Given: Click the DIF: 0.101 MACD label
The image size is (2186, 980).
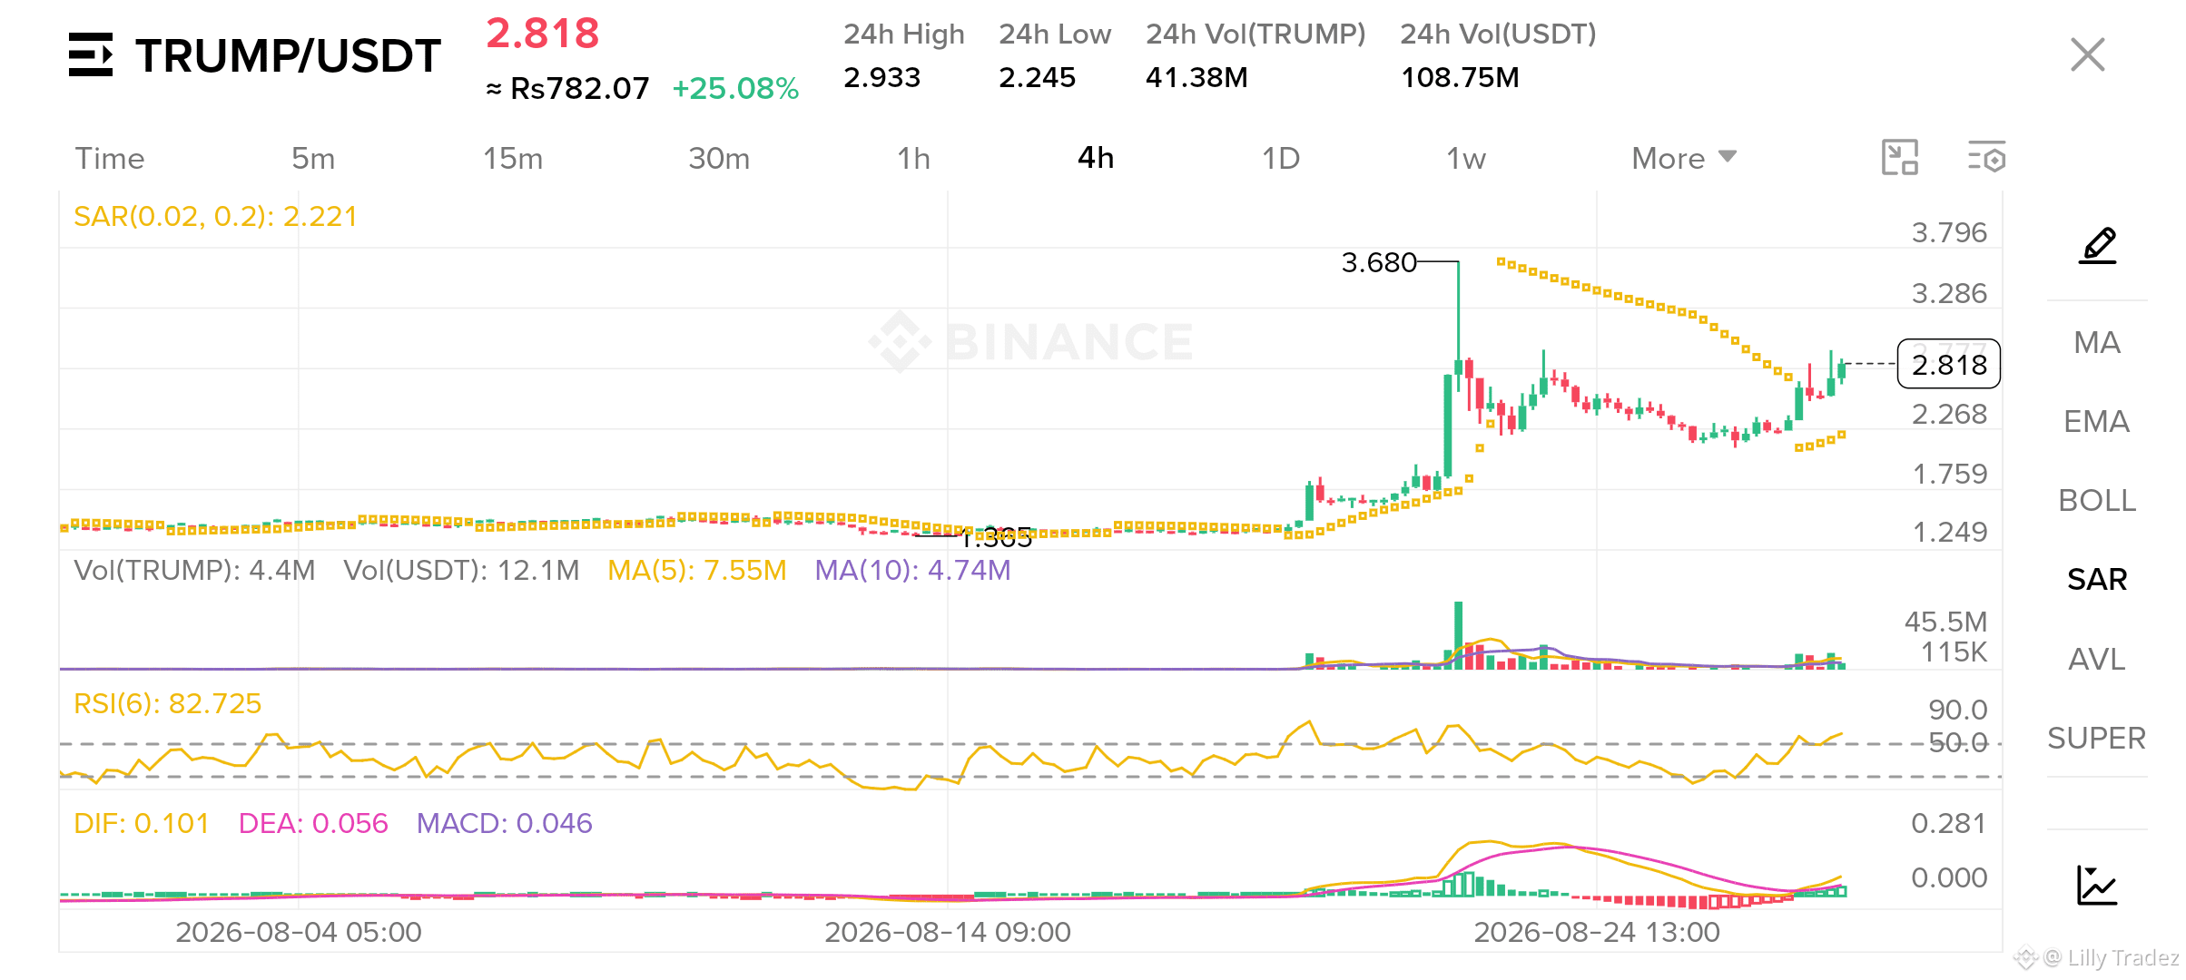Looking at the screenshot, I should coord(141,823).
